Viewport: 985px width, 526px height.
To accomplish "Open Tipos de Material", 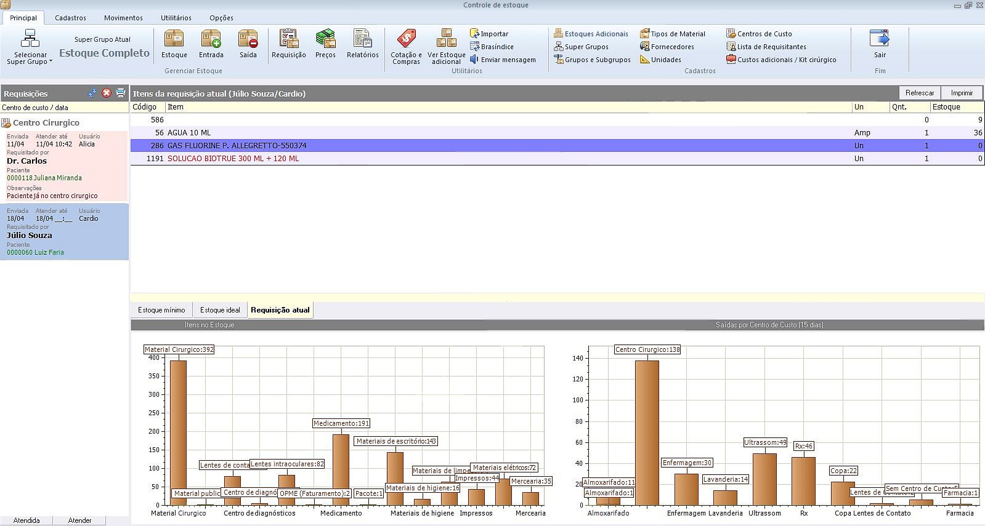I will tap(673, 34).
